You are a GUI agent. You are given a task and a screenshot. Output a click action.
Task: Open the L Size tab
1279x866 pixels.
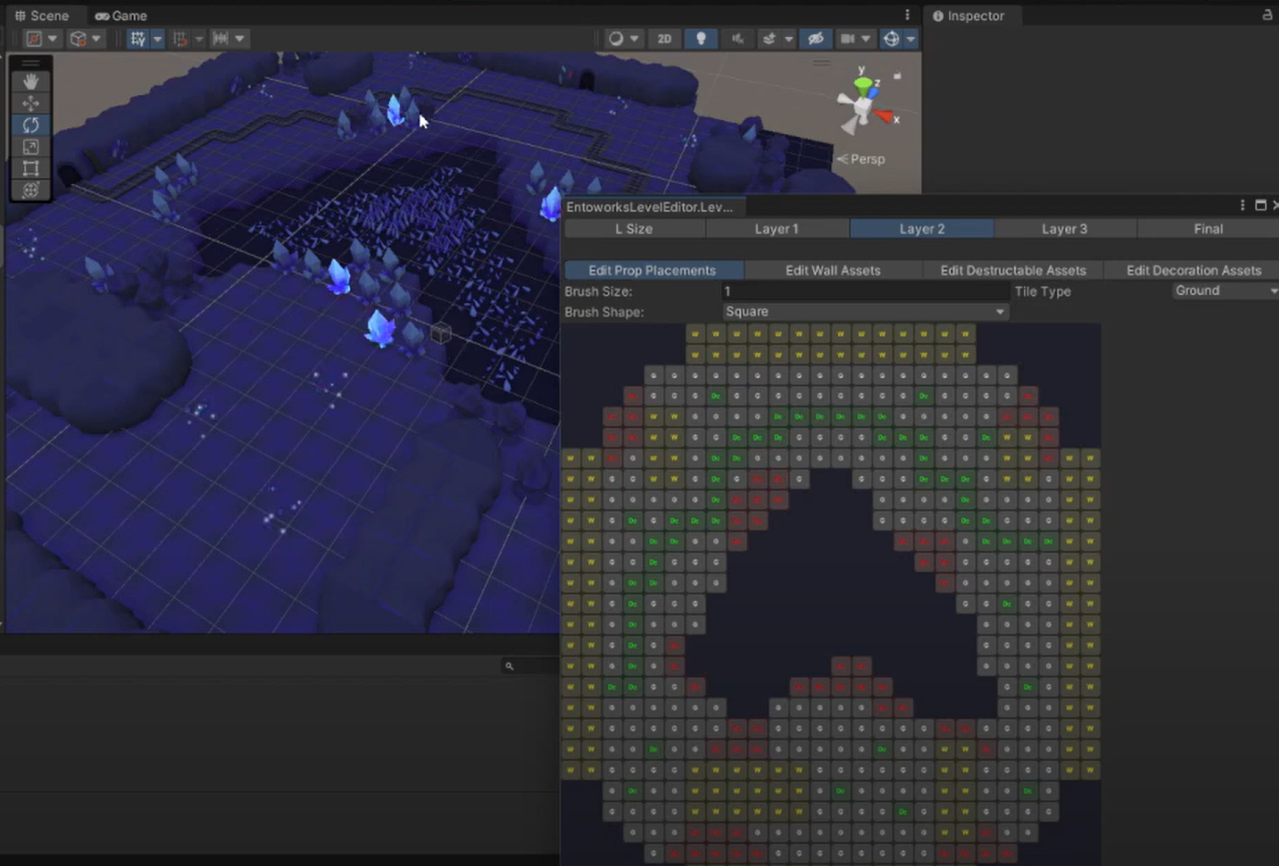634,228
